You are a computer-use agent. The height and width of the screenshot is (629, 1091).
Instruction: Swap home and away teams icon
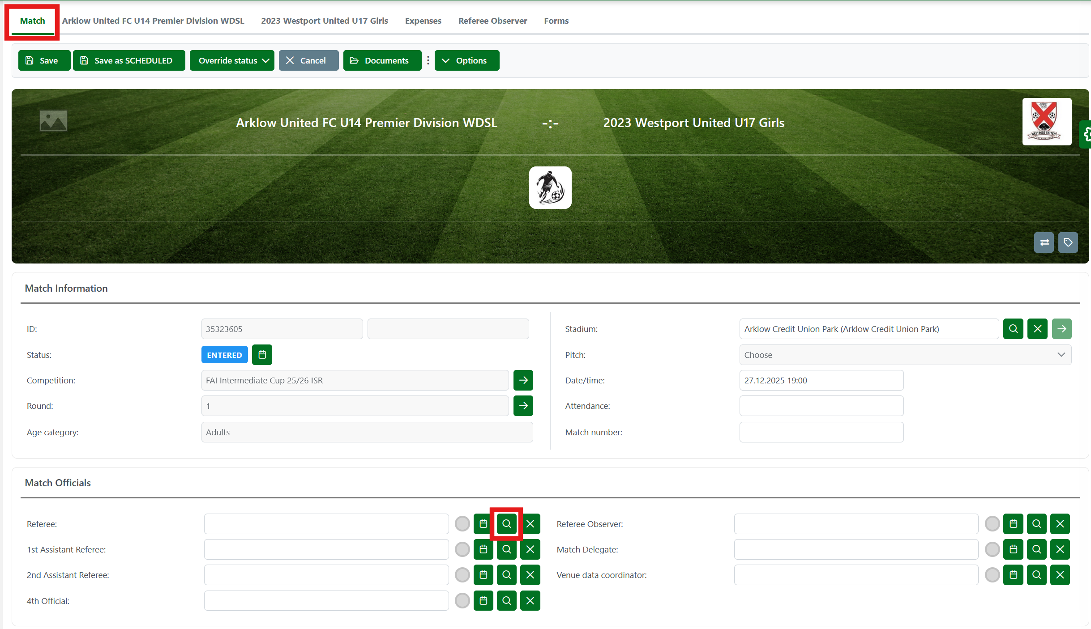[1044, 242]
